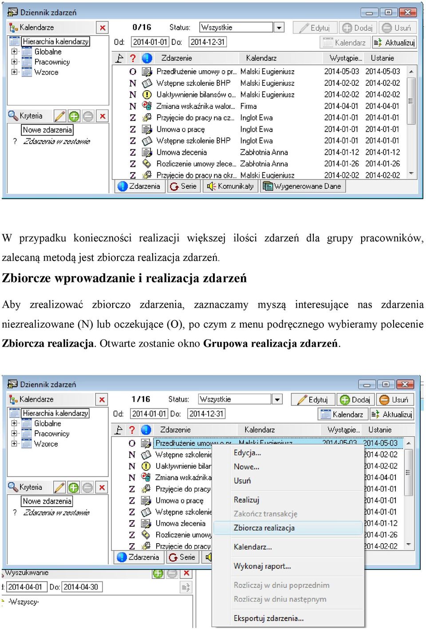Choose Realizuj from the context menu
The width and height of the screenshot is (426, 629).
[288, 500]
